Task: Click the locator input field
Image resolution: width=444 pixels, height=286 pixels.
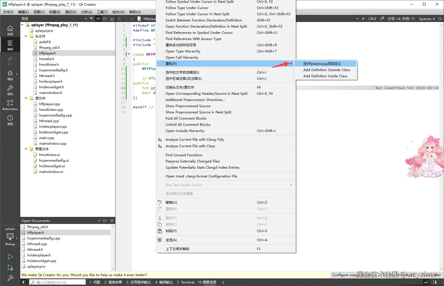Action: click(57, 282)
